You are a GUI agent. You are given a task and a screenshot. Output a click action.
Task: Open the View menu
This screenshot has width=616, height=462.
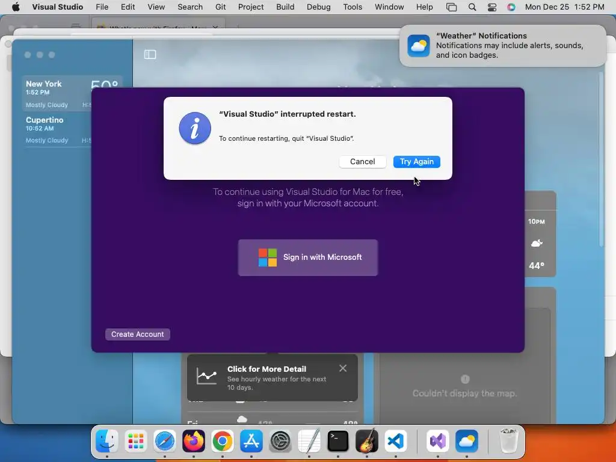click(156, 7)
